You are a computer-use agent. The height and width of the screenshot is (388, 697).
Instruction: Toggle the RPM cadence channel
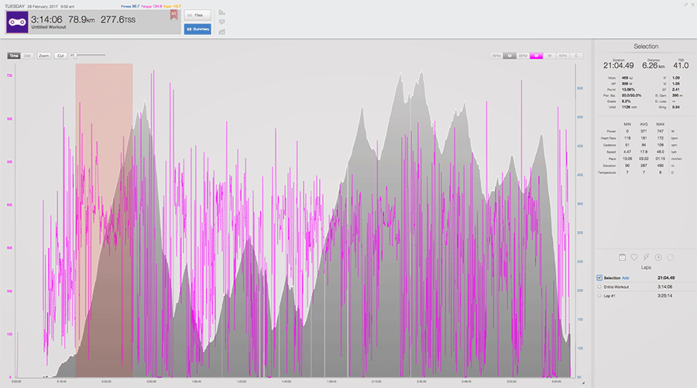click(x=496, y=56)
